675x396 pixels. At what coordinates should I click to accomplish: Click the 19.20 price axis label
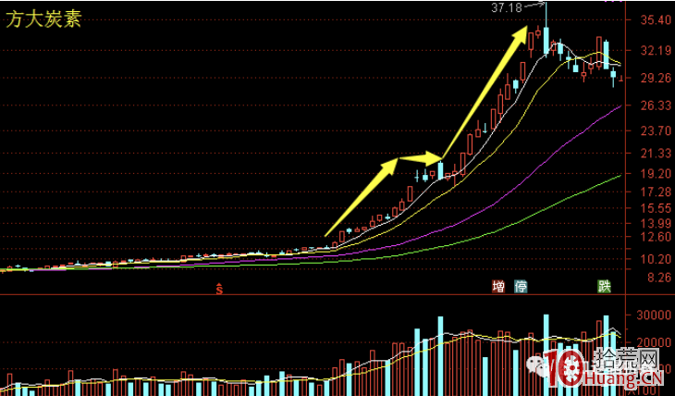tap(656, 173)
